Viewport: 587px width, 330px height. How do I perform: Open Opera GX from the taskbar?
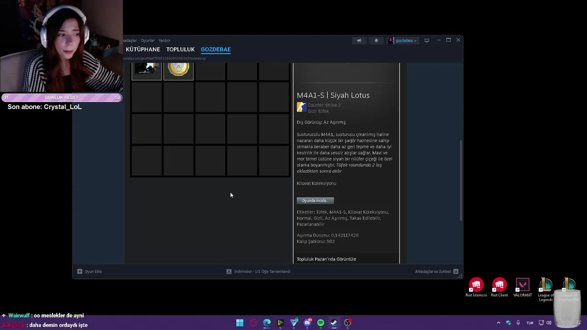click(254, 323)
